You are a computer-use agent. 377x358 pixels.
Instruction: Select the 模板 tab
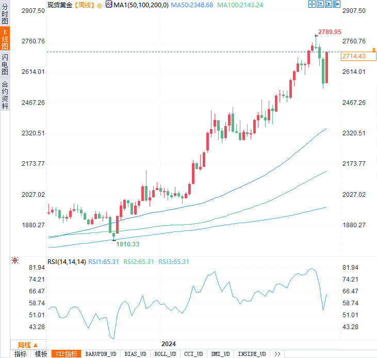41,354
